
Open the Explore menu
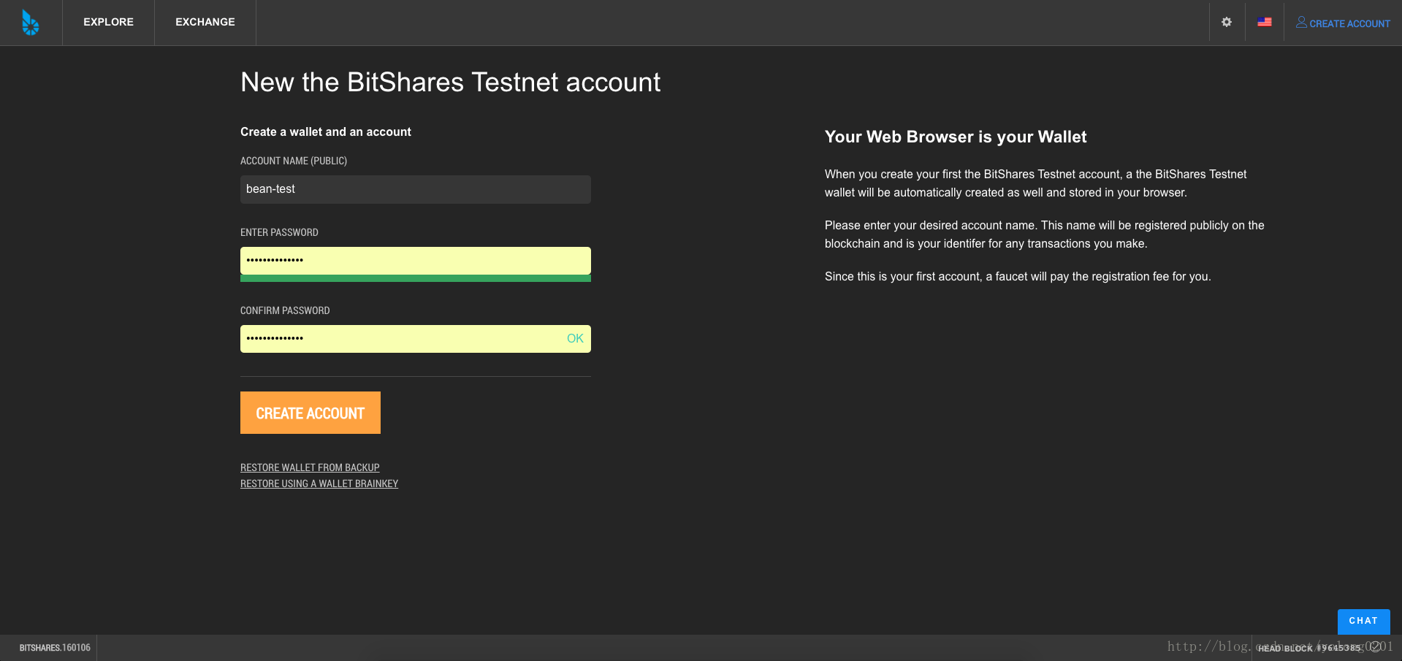(108, 22)
